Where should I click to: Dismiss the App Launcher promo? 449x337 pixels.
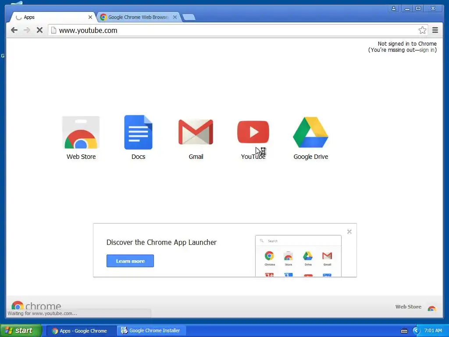(x=349, y=232)
